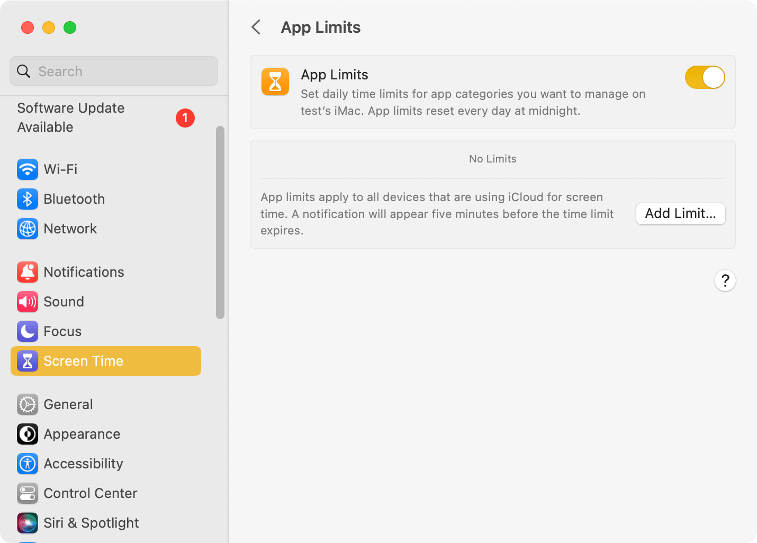
Task: Select Screen Time in the sidebar
Action: click(83, 361)
